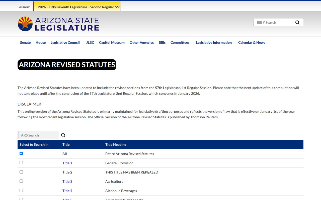Open the Other Agencies menu
Image resolution: width=321 pixels, height=200 pixels.
(142, 42)
